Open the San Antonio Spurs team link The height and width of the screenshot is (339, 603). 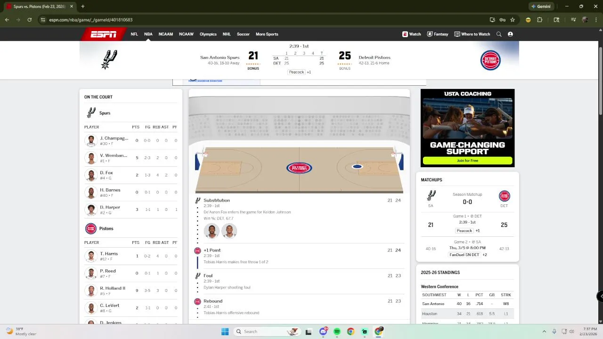click(x=220, y=57)
